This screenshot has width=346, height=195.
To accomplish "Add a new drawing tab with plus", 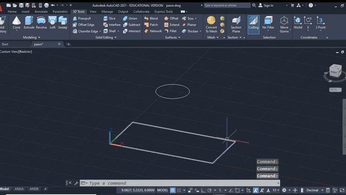I will [x=68, y=44].
